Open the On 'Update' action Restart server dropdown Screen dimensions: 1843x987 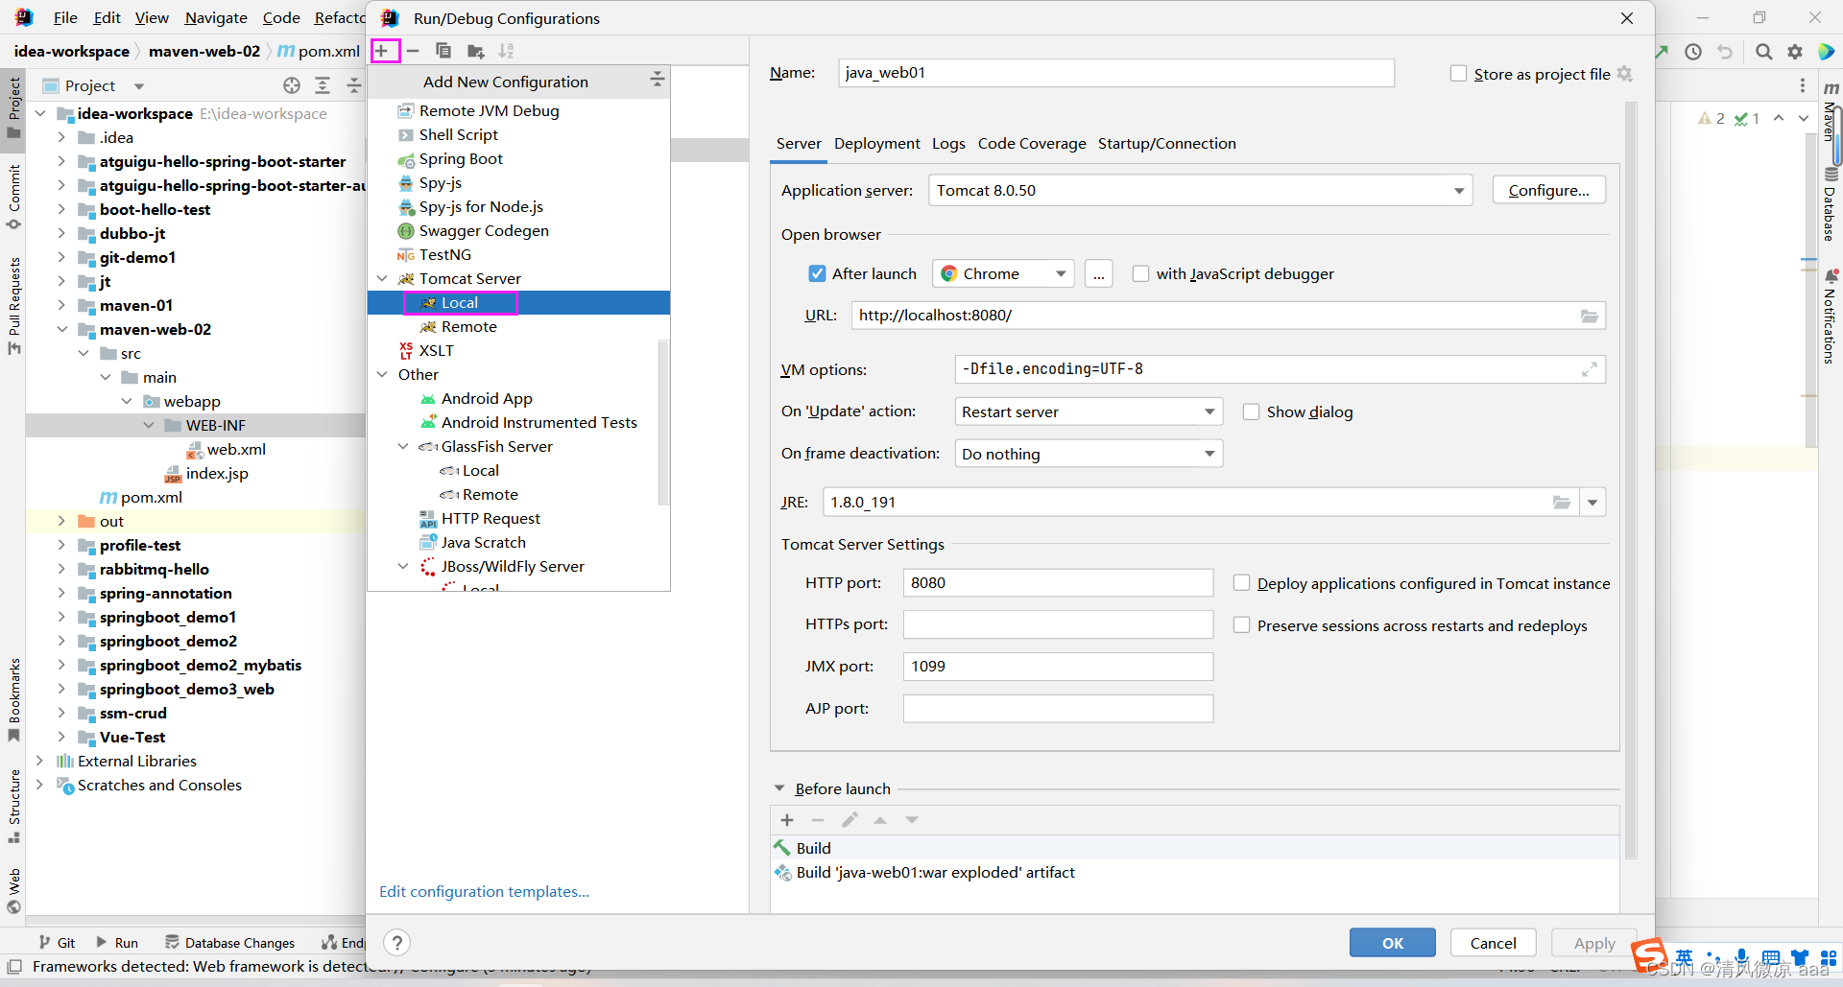(1089, 411)
